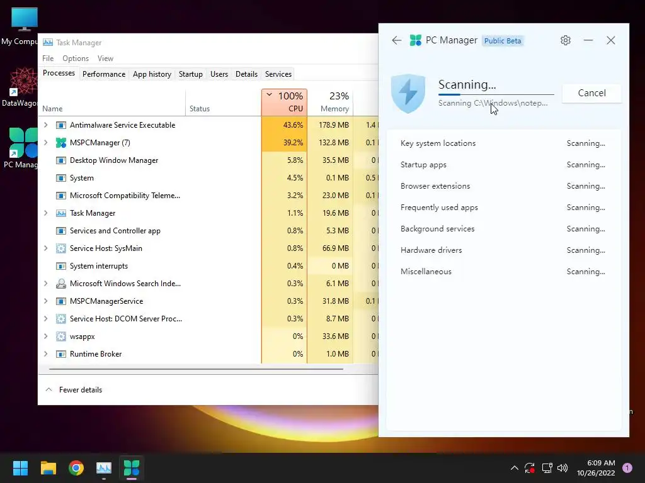Click the Public Beta badge
Screen dimensions: 645x483
pos(503,41)
